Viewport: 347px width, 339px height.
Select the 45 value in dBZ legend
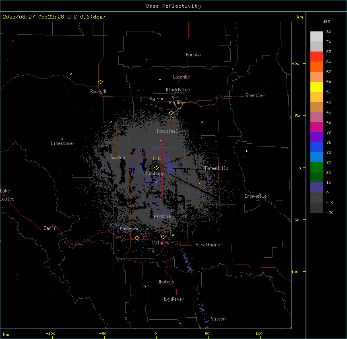328,112
